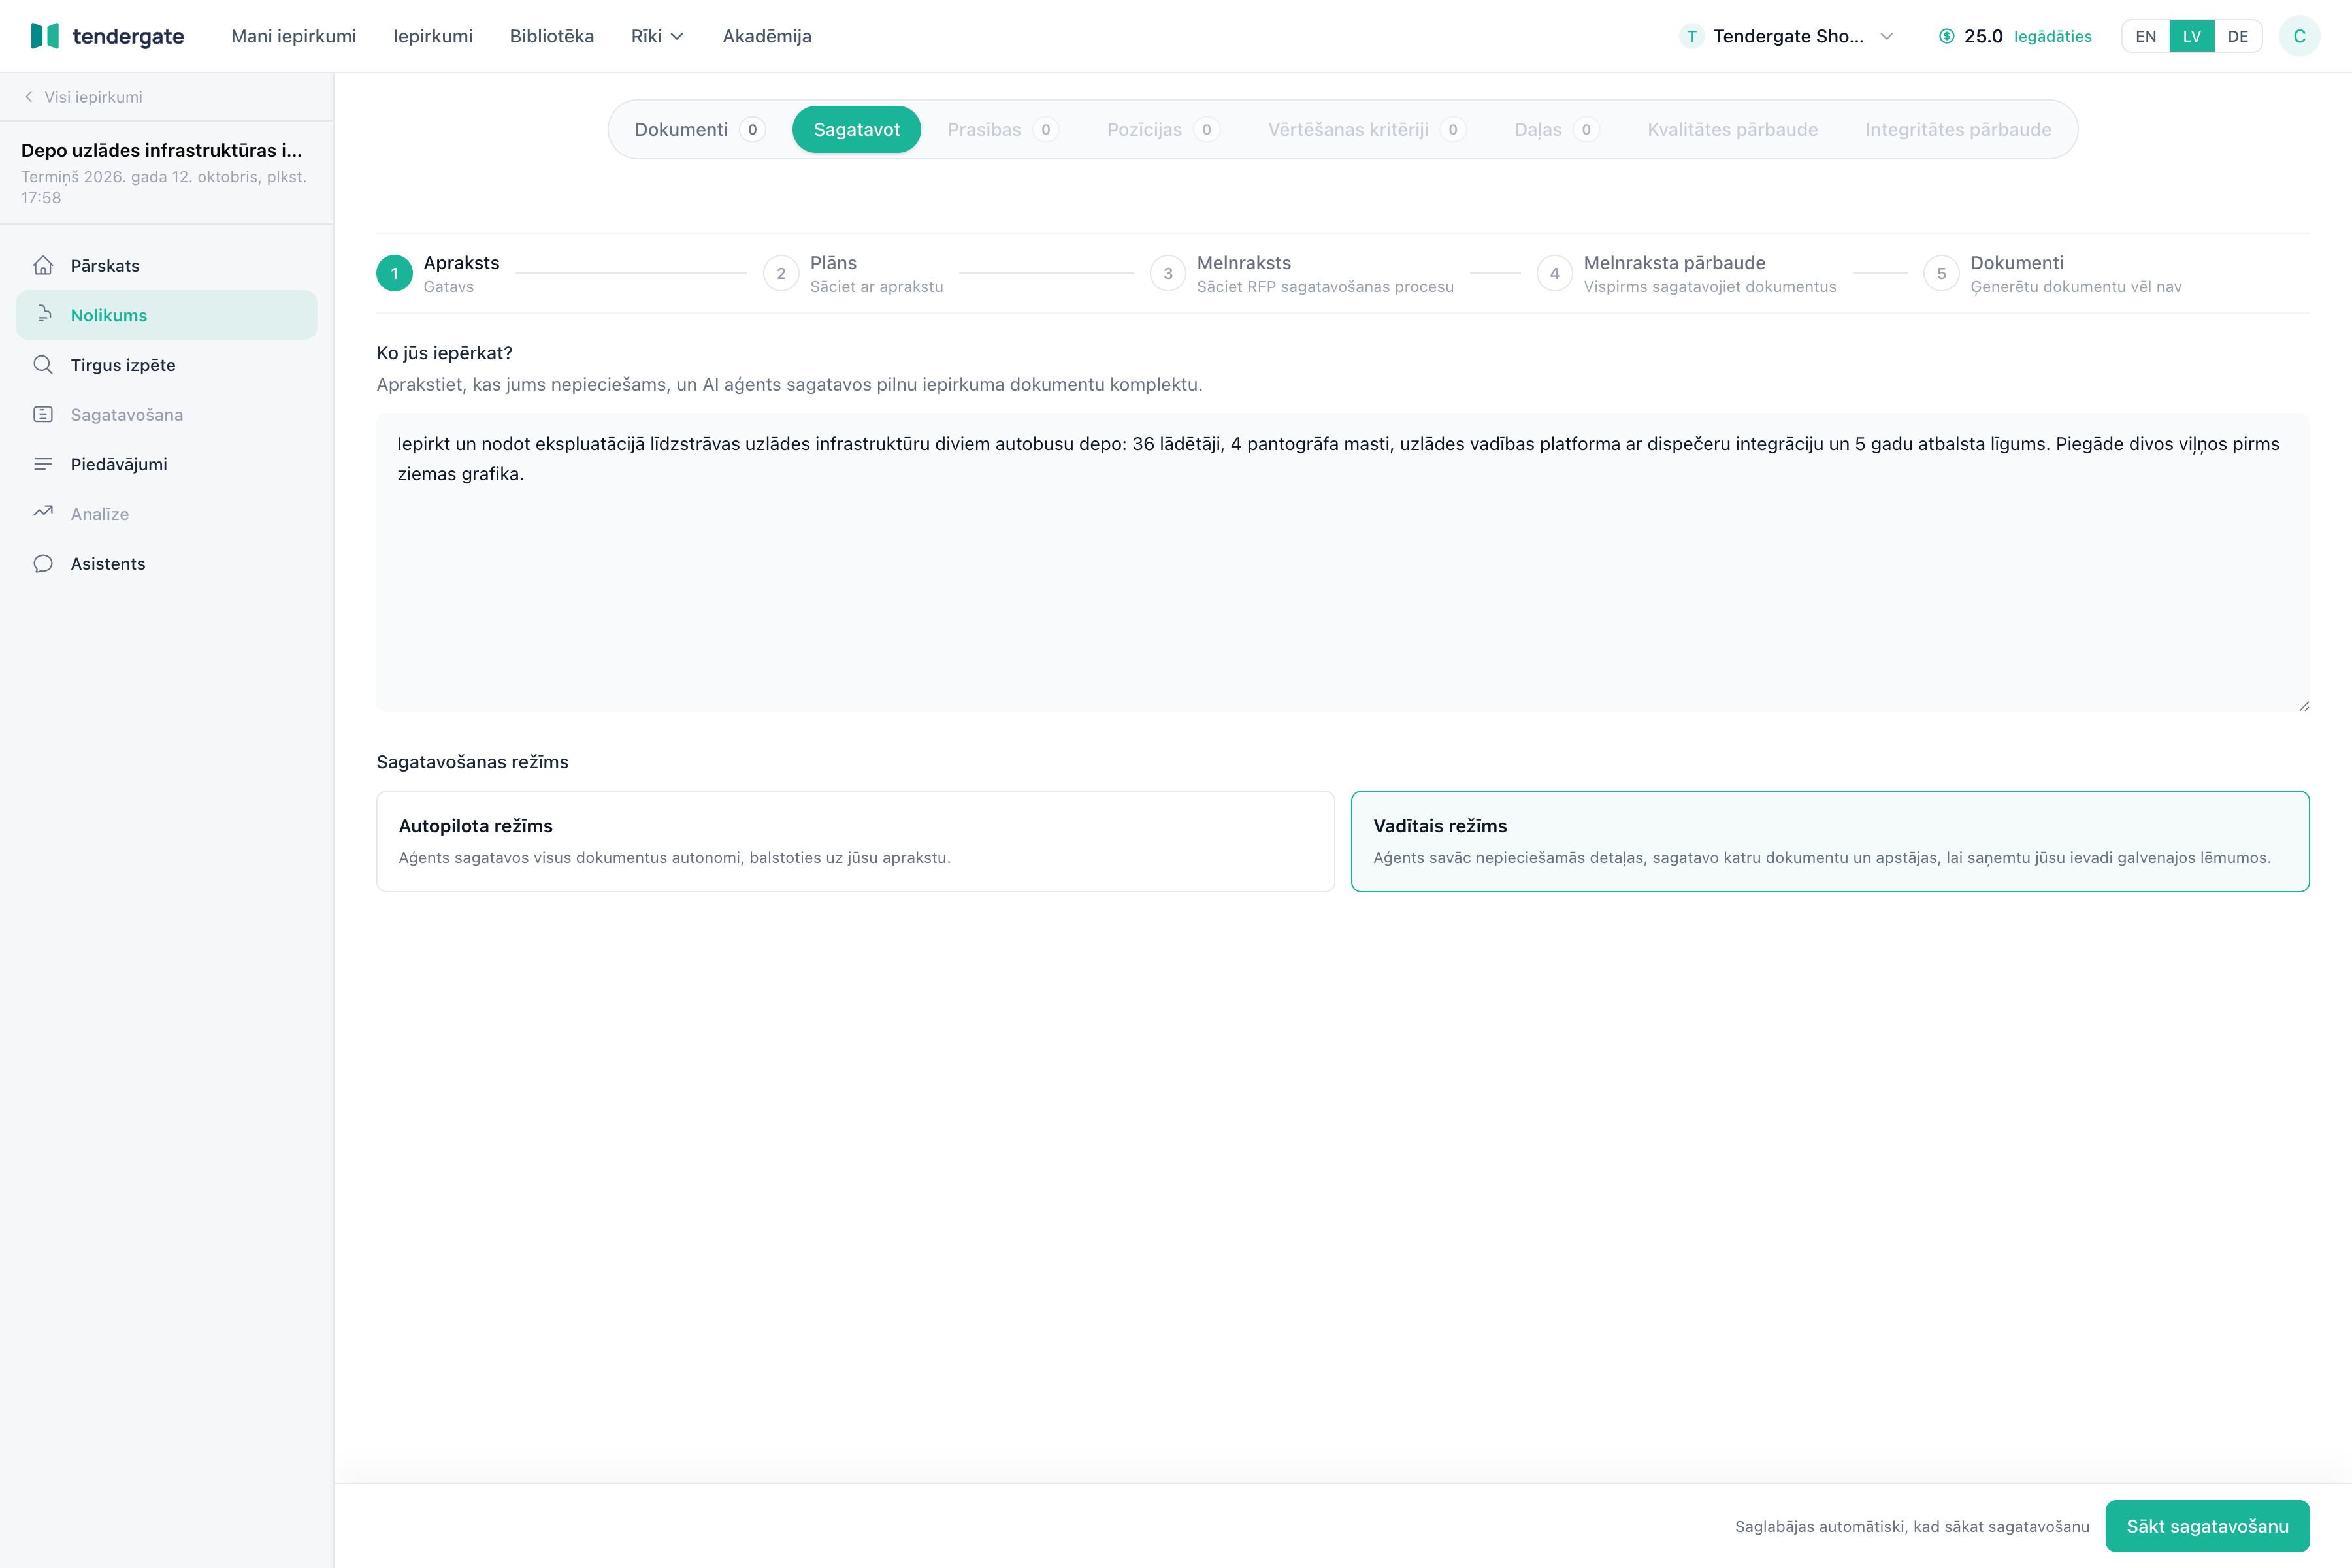The height and width of the screenshot is (1568, 2352).
Task: Select step 4 Melnraksta pārbaude circle
Action: coord(1555,273)
